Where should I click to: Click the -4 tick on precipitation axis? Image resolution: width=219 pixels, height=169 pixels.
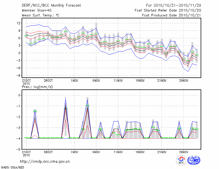pyautogui.click(x=19, y=139)
